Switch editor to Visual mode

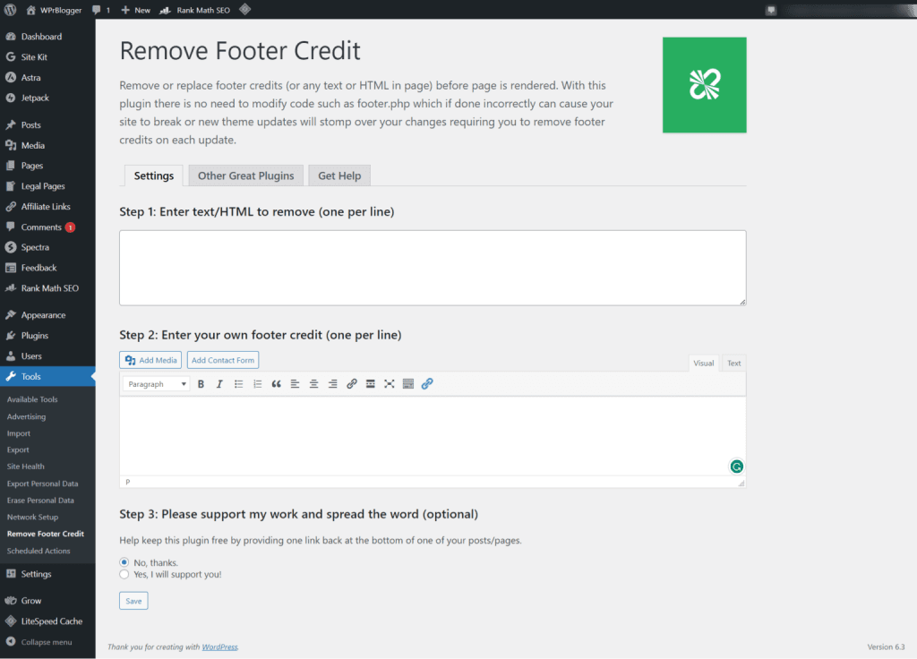[x=704, y=364]
